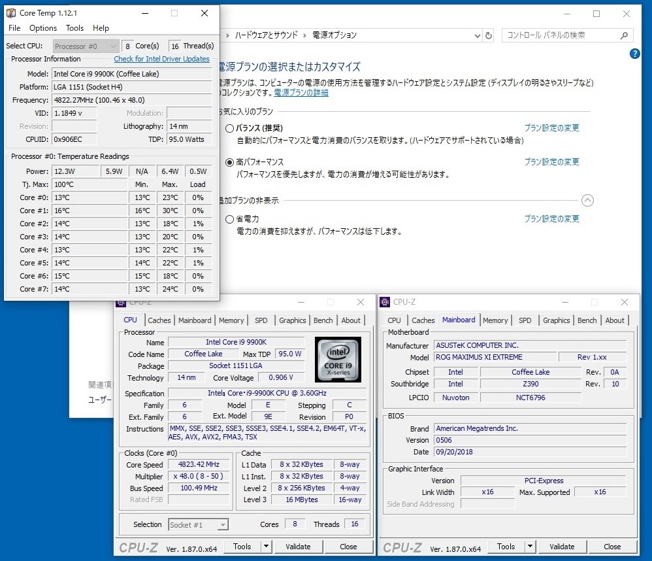Open Tools dropdown arrow in right CPU-Z window
Image resolution: width=652 pixels, height=561 pixels.
tap(530, 547)
